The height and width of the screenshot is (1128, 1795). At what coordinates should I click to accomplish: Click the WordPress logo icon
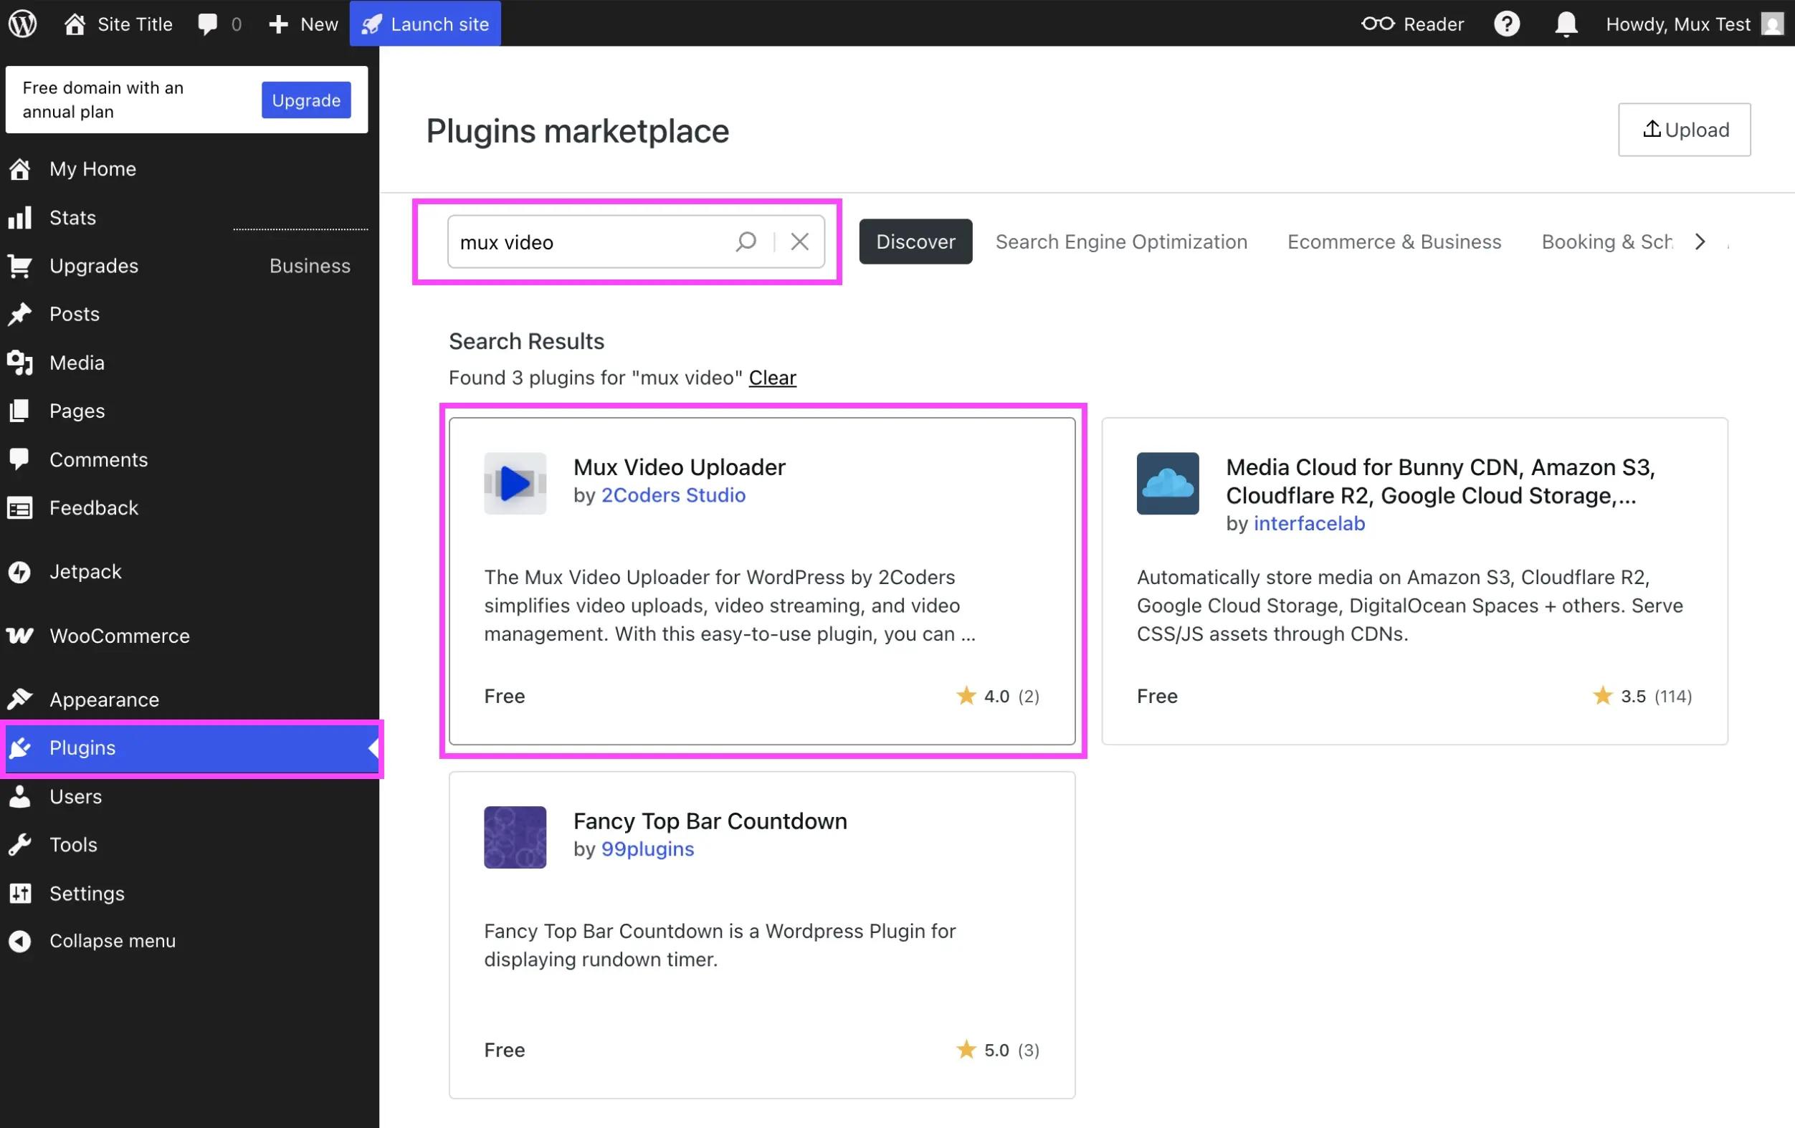point(22,24)
